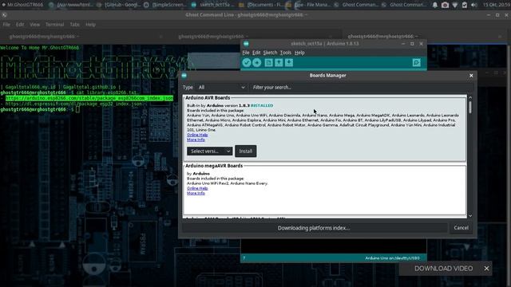Click the espressif esp32 index URL in terminal
This screenshot has width=511, height=287.
[x=73, y=104]
